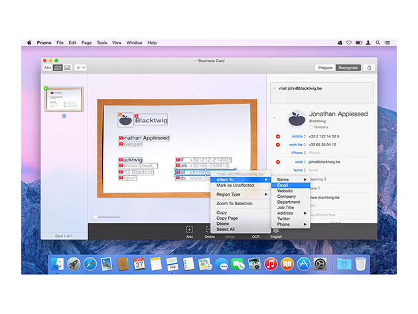Viewport: 418px width, 314px height.
Task: Select the image mode toolbar icon
Action: pyautogui.click(x=67, y=68)
